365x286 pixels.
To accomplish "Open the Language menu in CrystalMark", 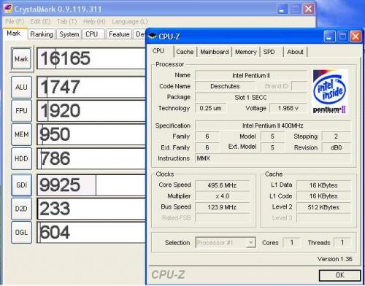I will 130,21.
